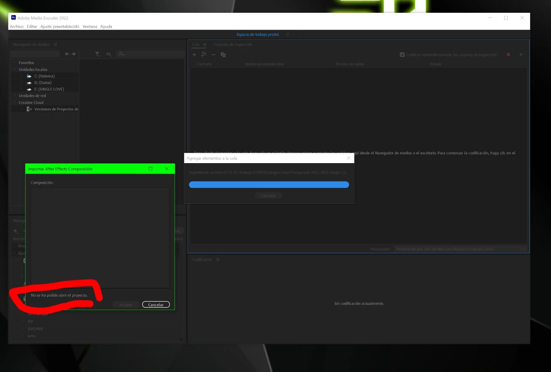Select the Versiones de Proyectos team icon

click(x=29, y=109)
